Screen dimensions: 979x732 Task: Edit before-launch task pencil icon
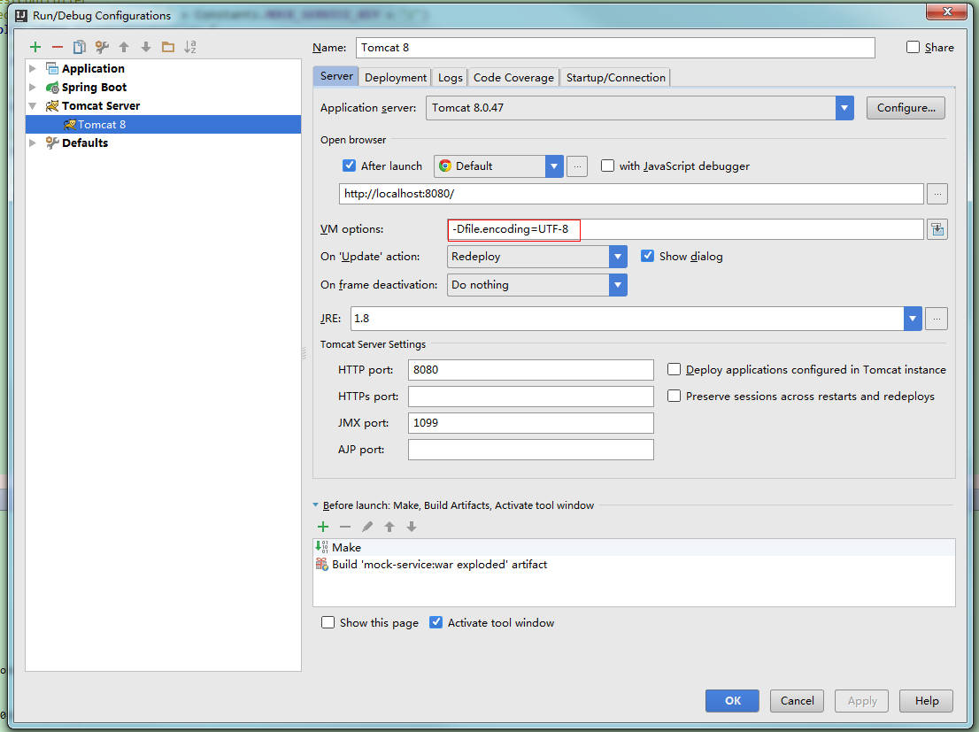367,528
